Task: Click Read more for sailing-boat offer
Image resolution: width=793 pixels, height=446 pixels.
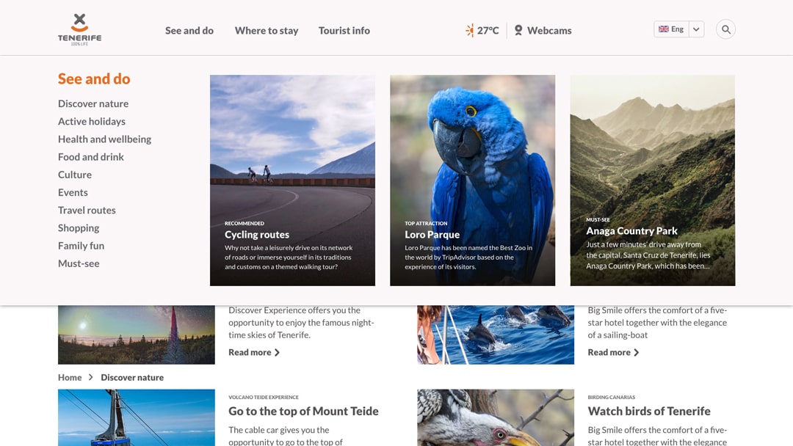Action: click(x=609, y=353)
